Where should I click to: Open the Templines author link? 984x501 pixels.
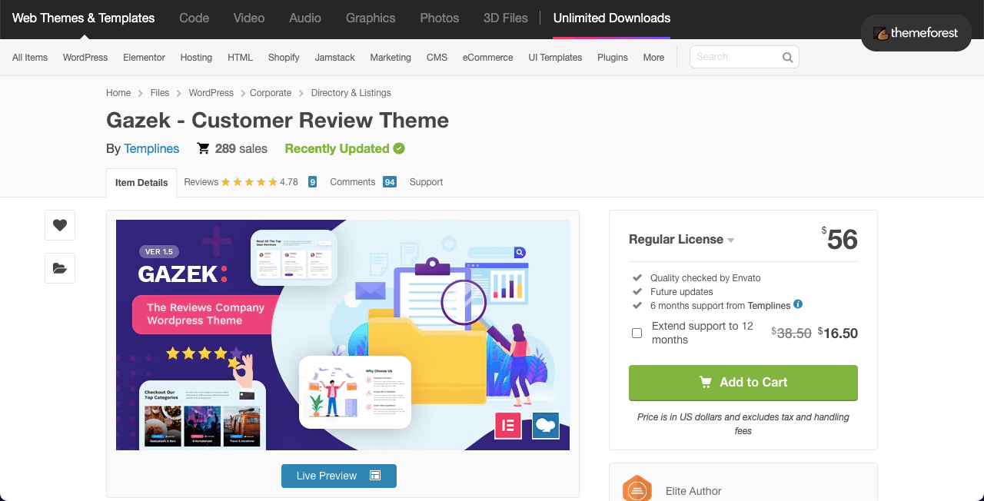point(151,148)
